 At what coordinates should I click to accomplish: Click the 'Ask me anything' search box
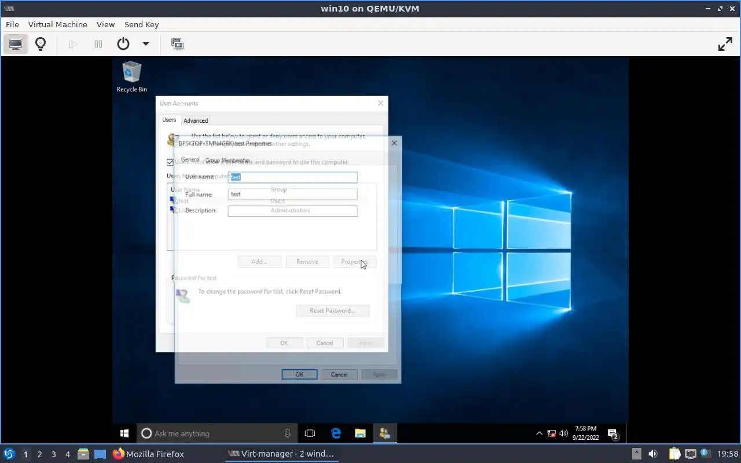coord(217,433)
